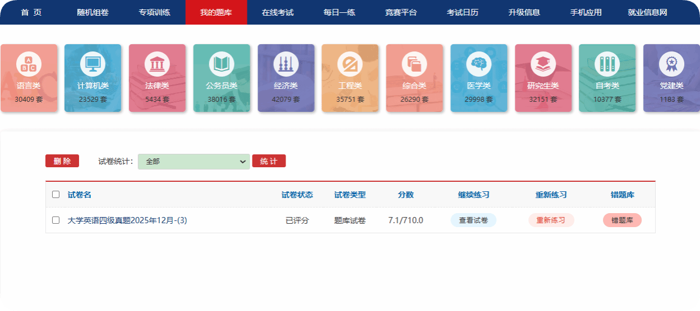Open the 工程类 ruler icon
Image resolution: width=700 pixels, height=311 pixels.
pos(350,64)
